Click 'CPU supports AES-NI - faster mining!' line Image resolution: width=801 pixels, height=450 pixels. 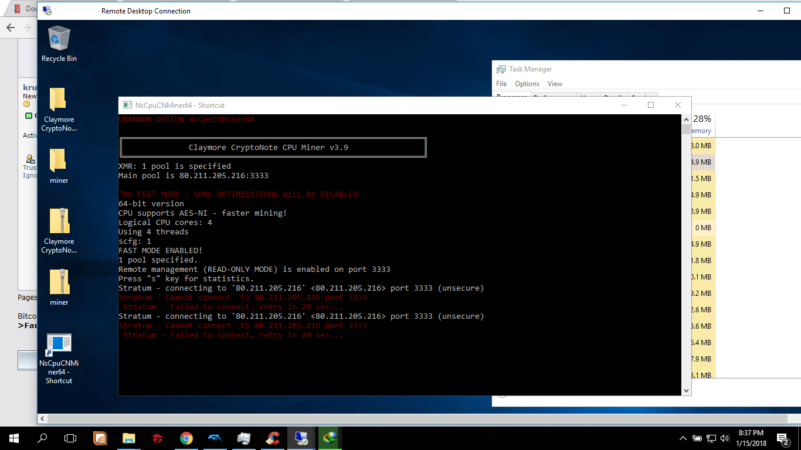pyautogui.click(x=203, y=213)
